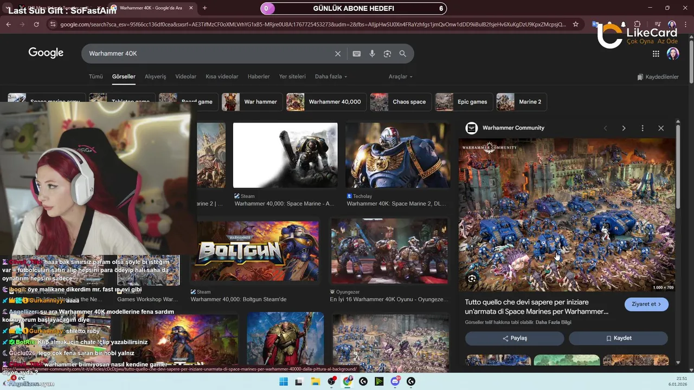Viewport: 694px width, 390px height.
Task: Show next image in preview panel
Action: point(624,128)
